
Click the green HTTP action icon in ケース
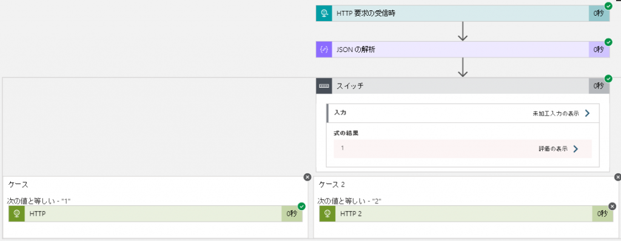pyautogui.click(x=16, y=214)
